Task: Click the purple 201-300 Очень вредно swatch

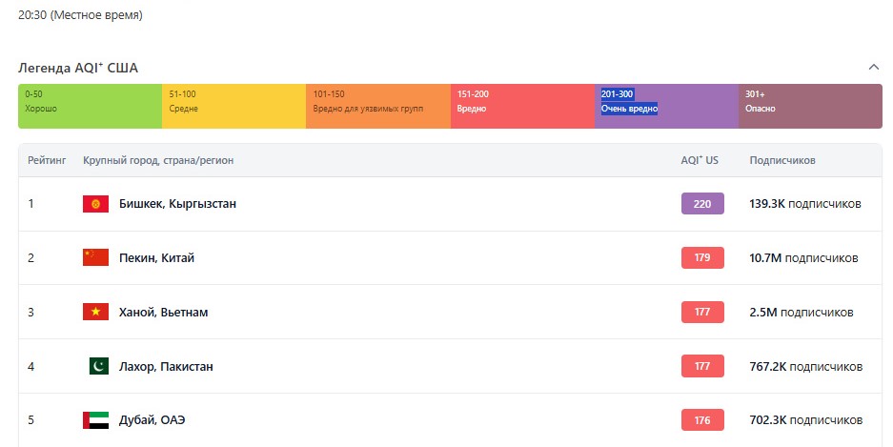Action: click(x=666, y=106)
